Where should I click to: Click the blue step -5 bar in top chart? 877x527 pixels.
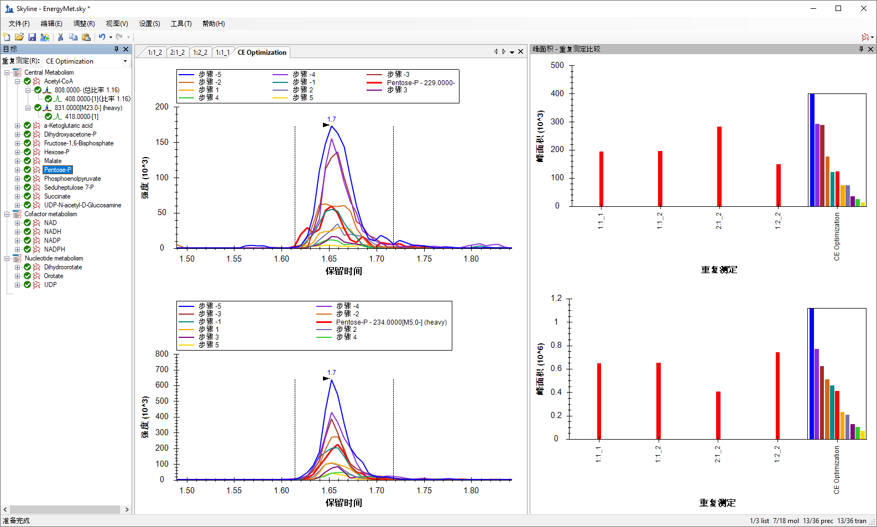tap(812, 150)
